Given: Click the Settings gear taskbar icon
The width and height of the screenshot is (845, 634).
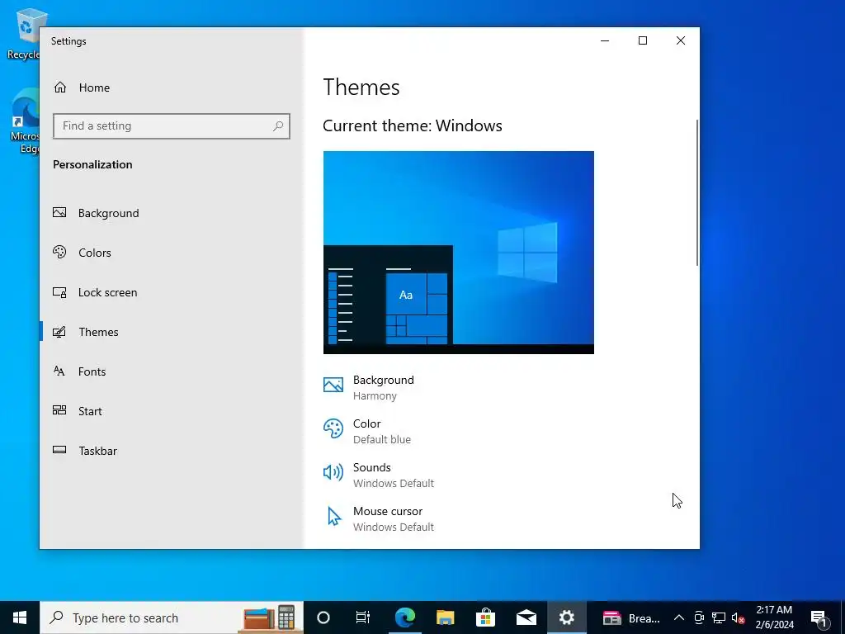Looking at the screenshot, I should (x=566, y=617).
